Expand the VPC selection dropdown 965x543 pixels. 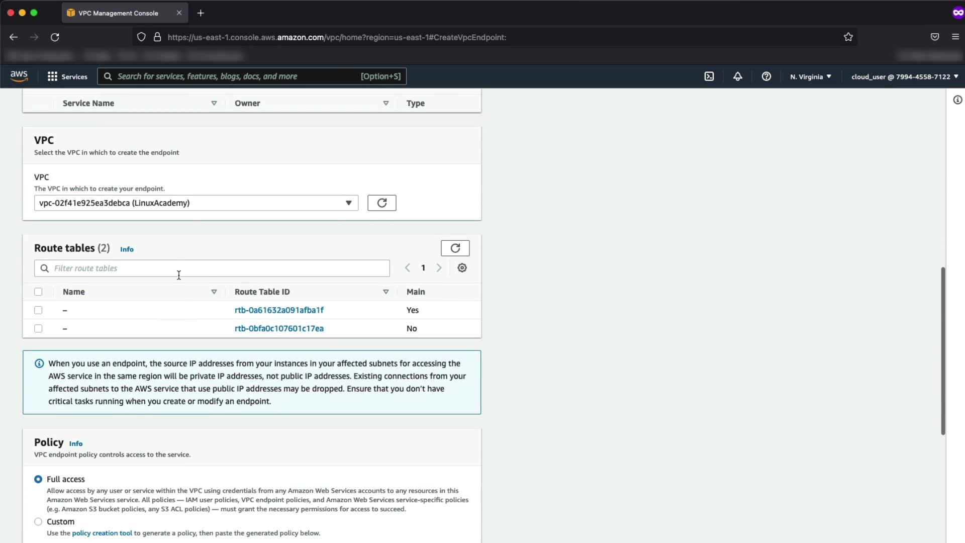pos(196,203)
